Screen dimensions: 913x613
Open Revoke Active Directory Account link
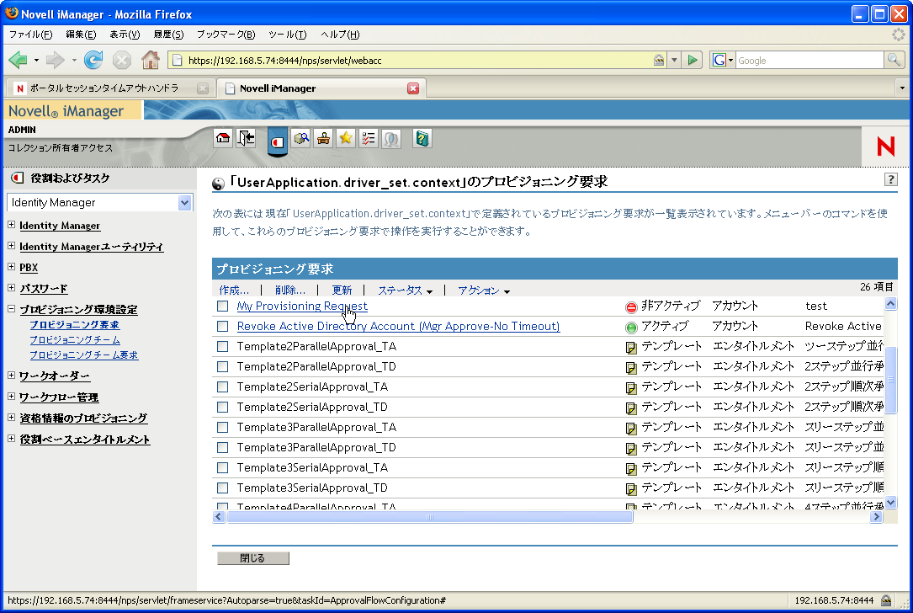pos(398,327)
